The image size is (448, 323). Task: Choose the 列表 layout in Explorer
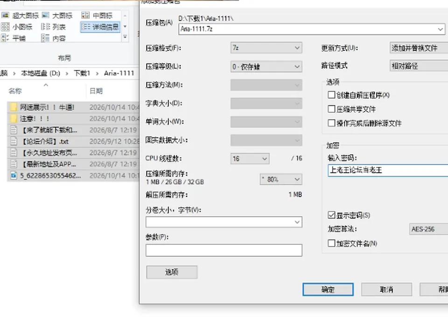coord(53,27)
